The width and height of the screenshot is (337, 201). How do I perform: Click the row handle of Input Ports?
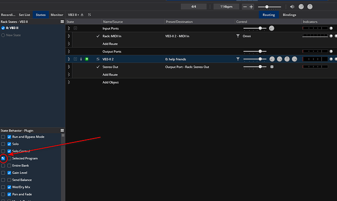[x=69, y=28]
